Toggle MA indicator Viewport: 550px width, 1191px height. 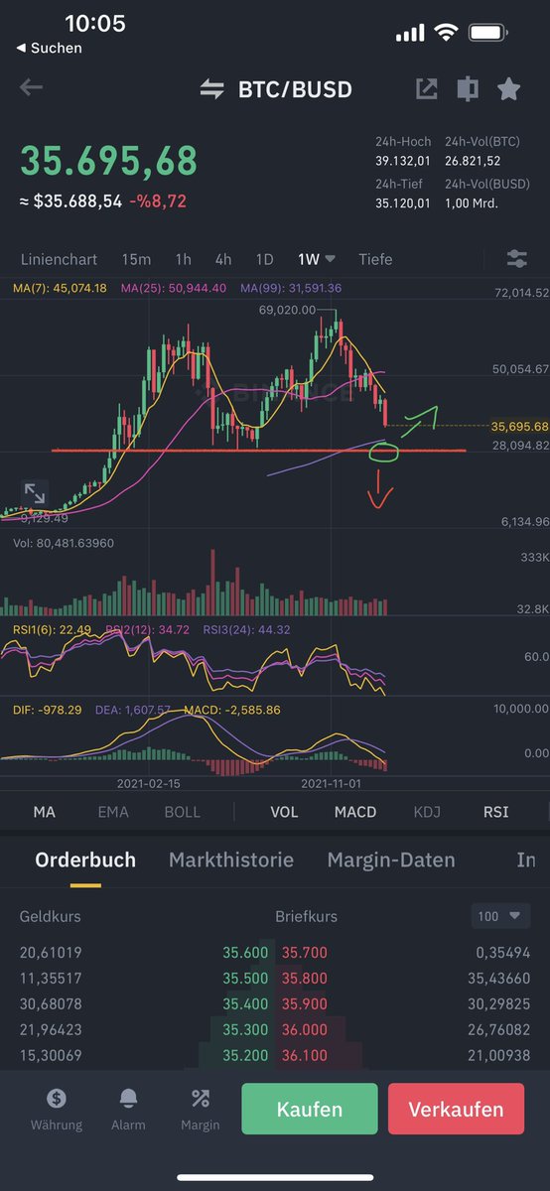[x=45, y=812]
